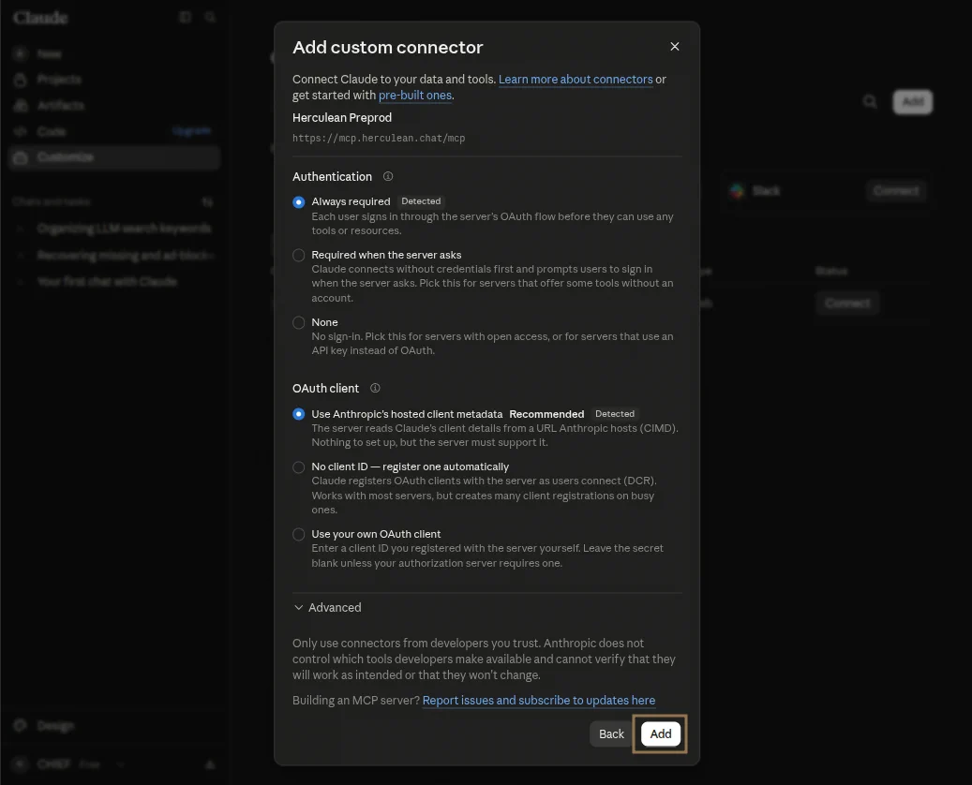Image resolution: width=972 pixels, height=785 pixels.
Task: Click the mcp.herculean.chat URL text
Action: coord(379,138)
